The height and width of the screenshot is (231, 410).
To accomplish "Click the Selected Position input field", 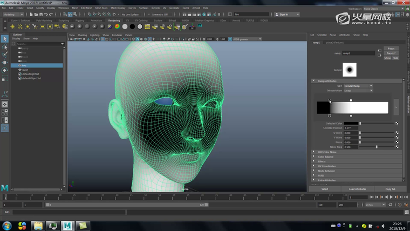I will [x=351, y=128].
